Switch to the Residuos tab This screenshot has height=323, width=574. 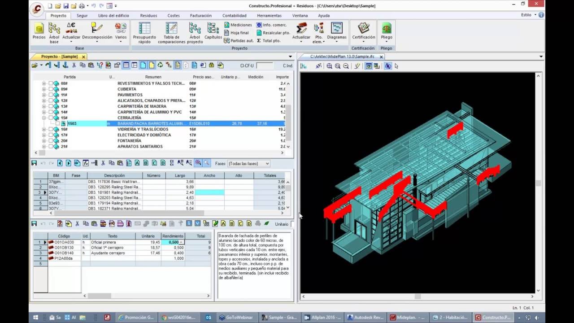tap(148, 15)
